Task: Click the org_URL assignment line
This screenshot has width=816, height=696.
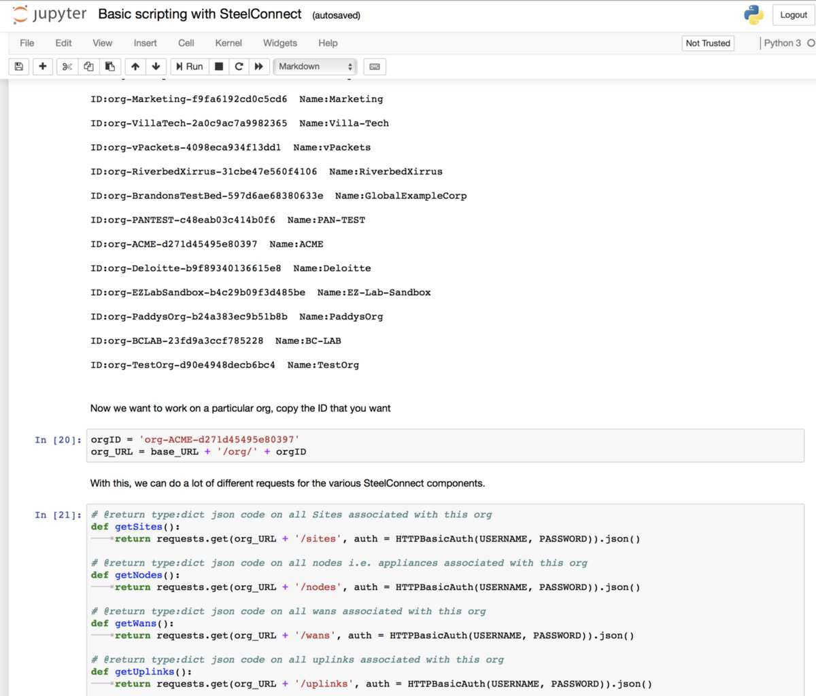Action: point(199,452)
